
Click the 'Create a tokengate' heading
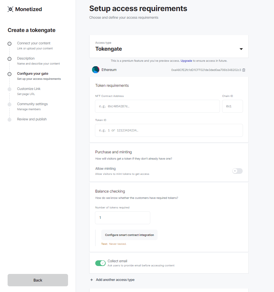coord(31,30)
